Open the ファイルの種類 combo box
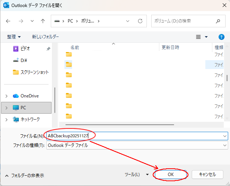This screenshot has height=186, width=230. [x=137, y=145]
